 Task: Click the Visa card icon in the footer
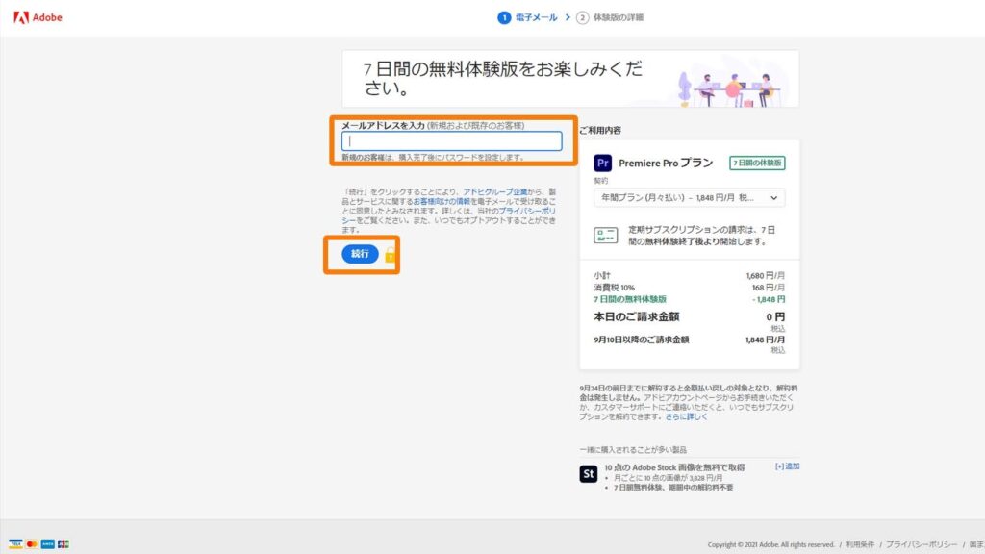pos(15,544)
